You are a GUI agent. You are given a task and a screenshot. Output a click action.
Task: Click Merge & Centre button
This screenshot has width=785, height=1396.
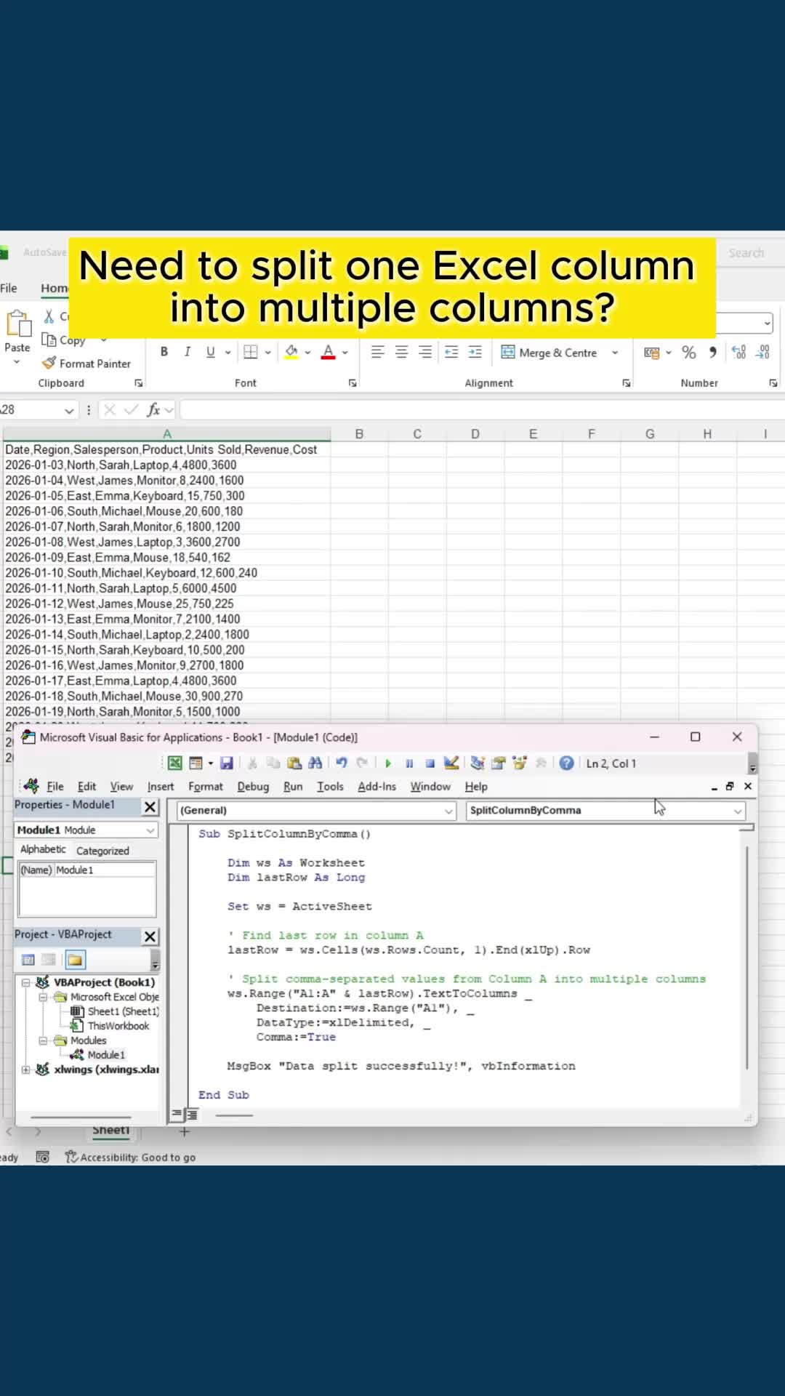[549, 353]
